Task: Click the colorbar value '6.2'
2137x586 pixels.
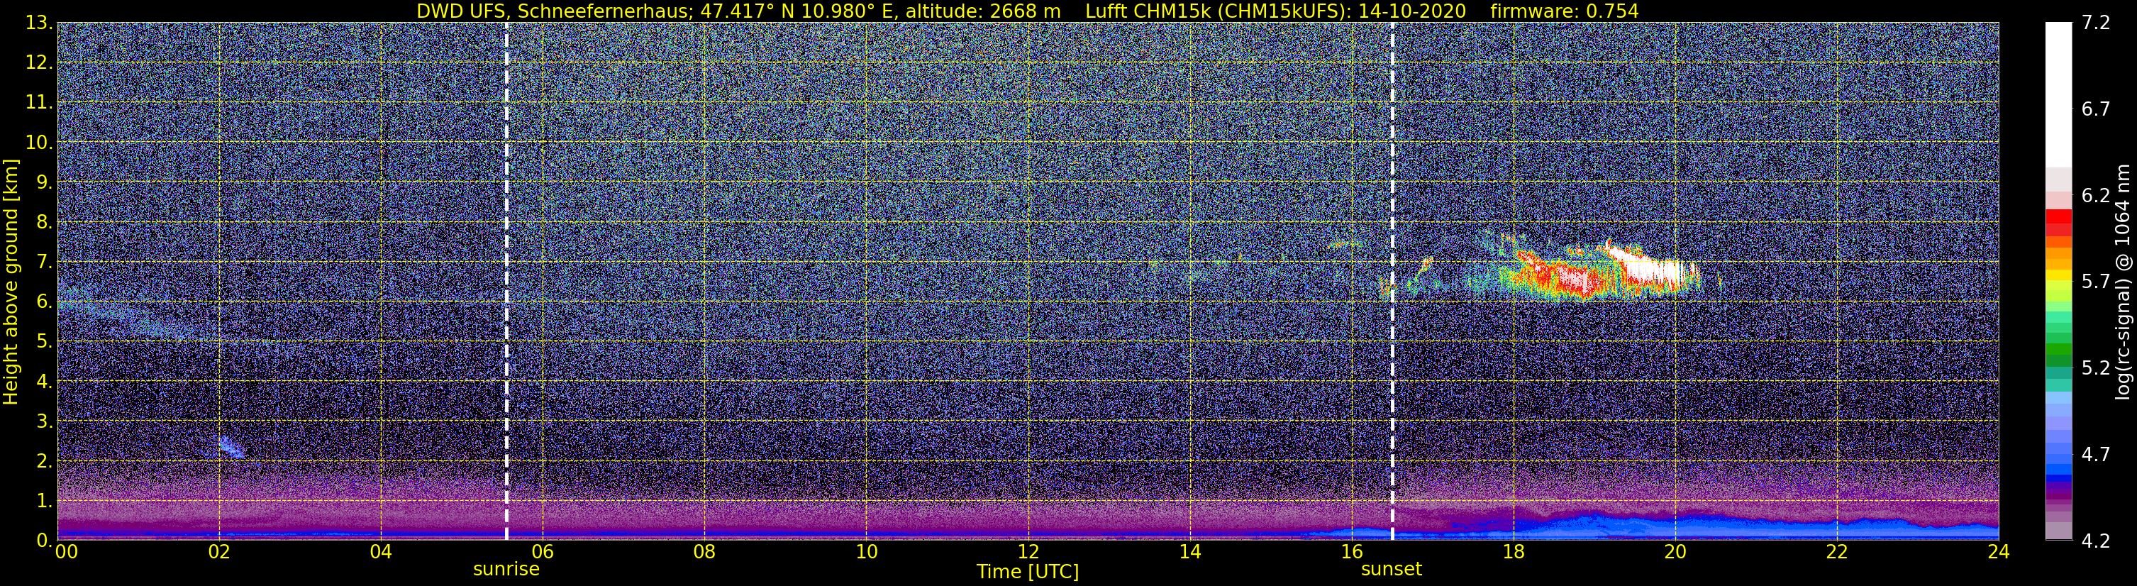Action: pos(2096,196)
